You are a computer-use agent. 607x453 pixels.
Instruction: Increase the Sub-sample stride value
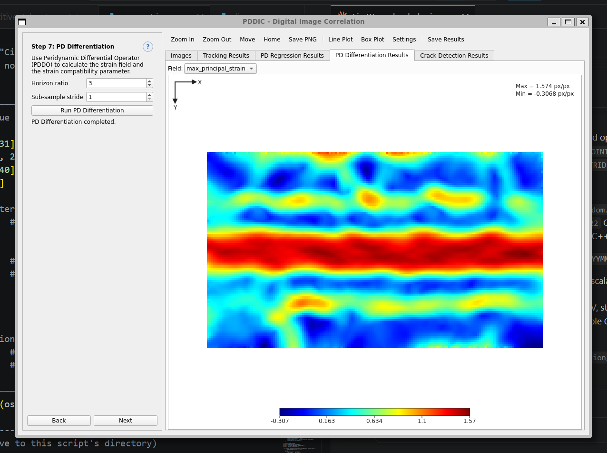(x=149, y=95)
